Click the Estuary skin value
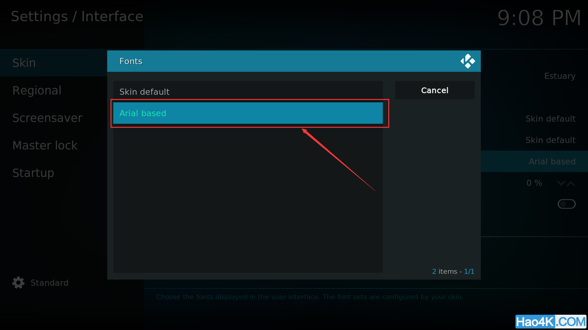Image resolution: width=588 pixels, height=330 pixels. click(560, 76)
